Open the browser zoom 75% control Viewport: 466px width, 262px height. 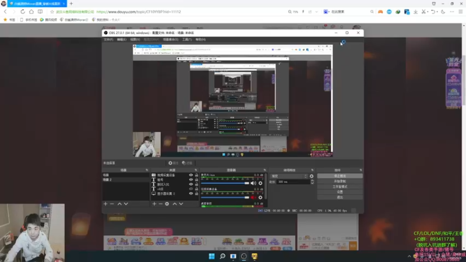click(293, 12)
